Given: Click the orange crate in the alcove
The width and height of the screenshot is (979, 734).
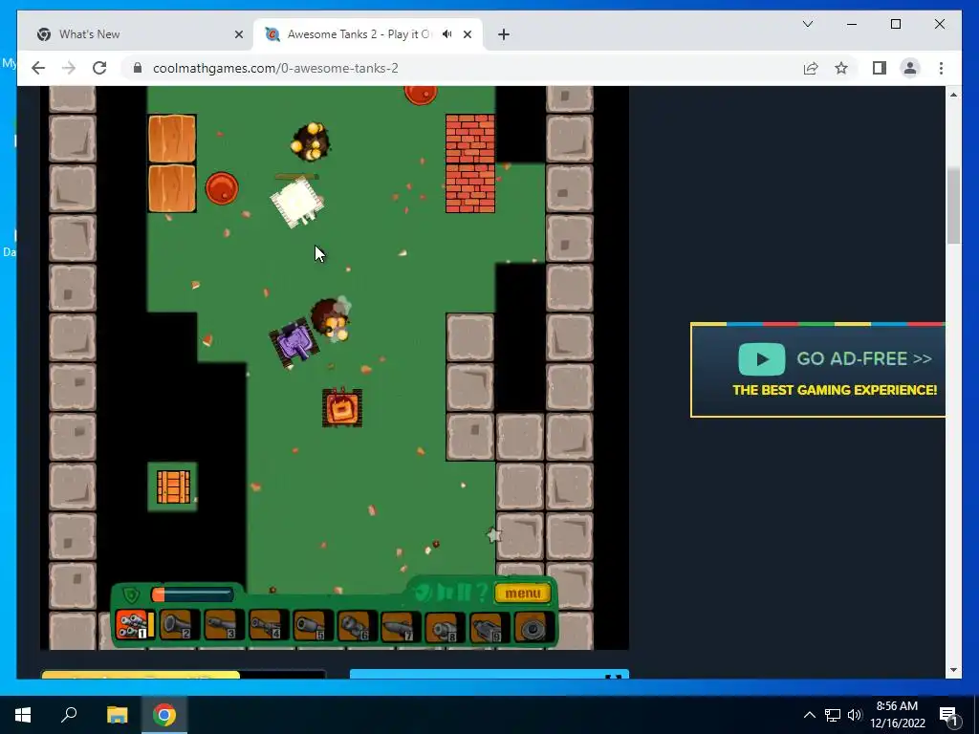Looking at the screenshot, I should coord(173,486).
